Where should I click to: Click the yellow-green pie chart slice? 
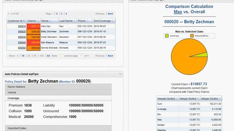pos(203,55)
